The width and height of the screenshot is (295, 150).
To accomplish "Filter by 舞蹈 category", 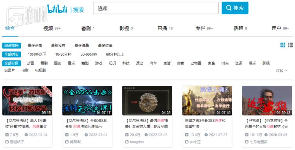I will coord(85,63).
